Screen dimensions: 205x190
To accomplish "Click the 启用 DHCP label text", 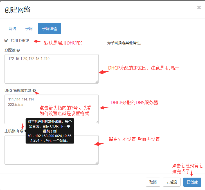I will (20, 41).
